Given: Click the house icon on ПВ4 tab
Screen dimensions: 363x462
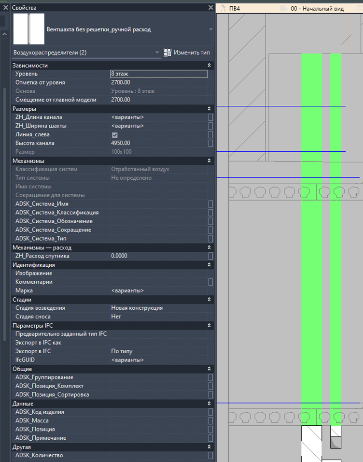Looking at the screenshot, I should pyautogui.click(x=222, y=9).
